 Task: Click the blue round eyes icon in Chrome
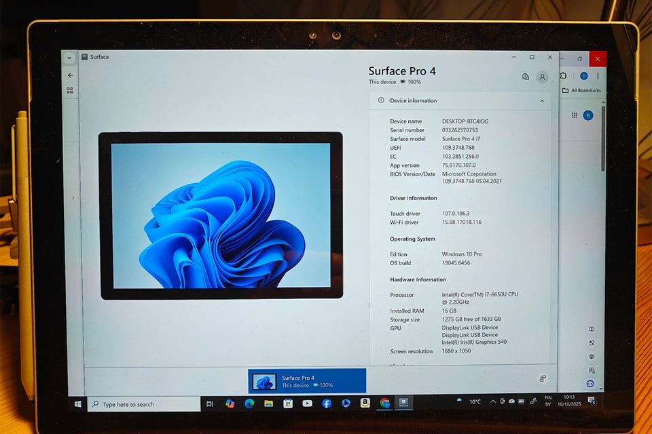(590, 384)
